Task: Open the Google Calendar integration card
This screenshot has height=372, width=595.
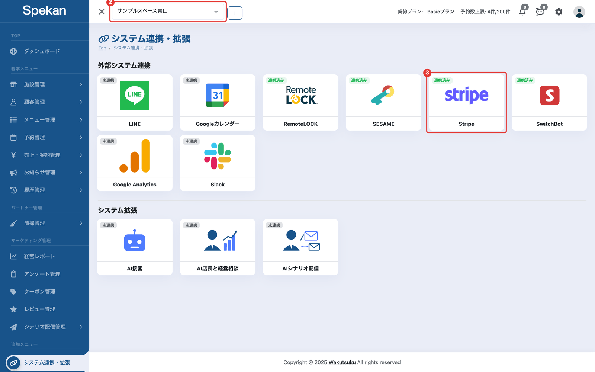Action: coord(218,102)
